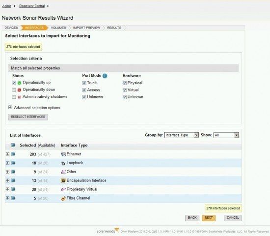The image size is (270, 236).
Task: Go to the IMPORT PREVIEW wizard step
Action: (86, 28)
